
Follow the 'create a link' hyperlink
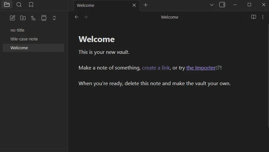pyautogui.click(x=156, y=68)
